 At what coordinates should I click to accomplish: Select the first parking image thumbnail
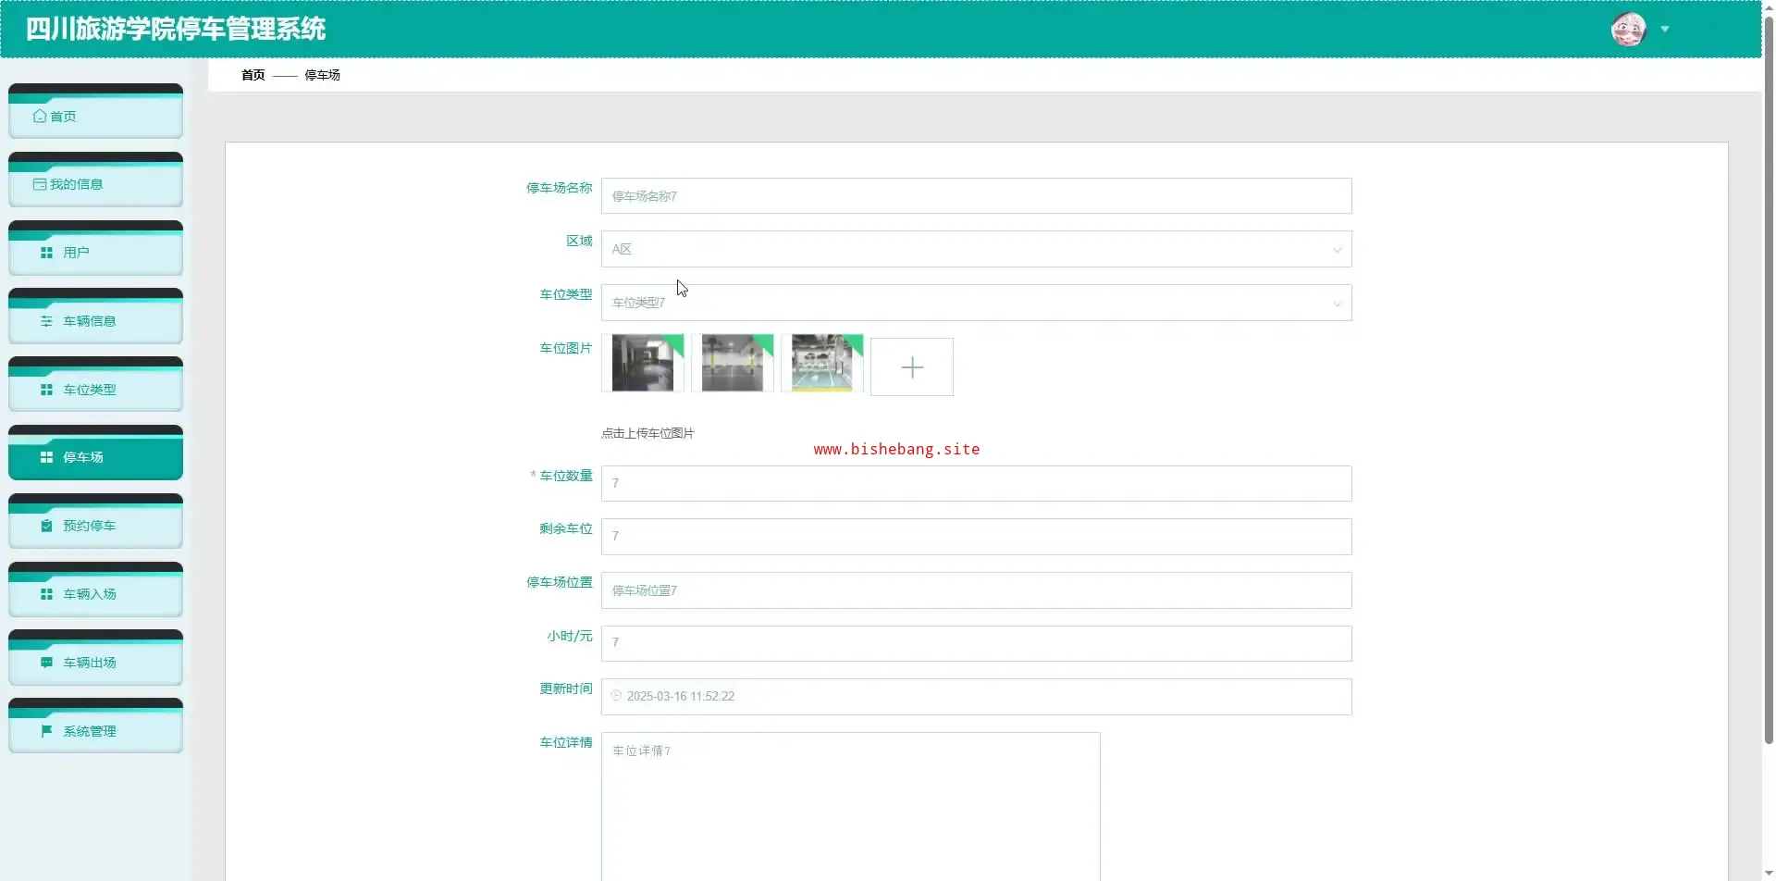(x=643, y=364)
